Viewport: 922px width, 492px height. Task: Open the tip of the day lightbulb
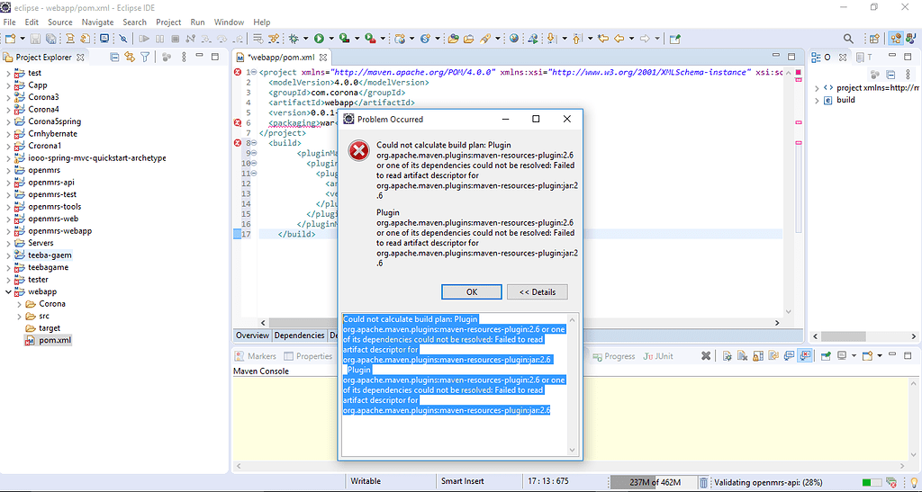(x=913, y=482)
